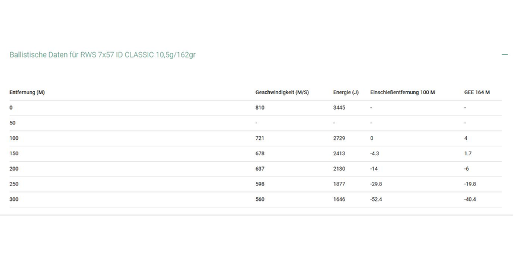Click the GEE value 1.7
This screenshot has width=526, height=263.
468,153
